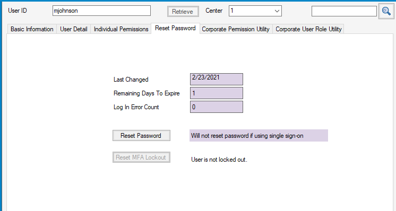Click the Reset MFA Lockout button
Viewport: 396px width, 211px height.
pyautogui.click(x=141, y=157)
